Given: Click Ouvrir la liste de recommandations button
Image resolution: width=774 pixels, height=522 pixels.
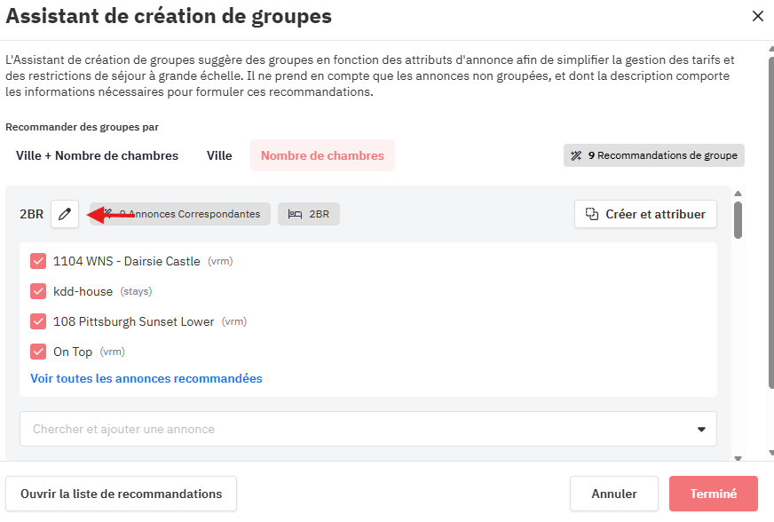Looking at the screenshot, I should point(121,494).
